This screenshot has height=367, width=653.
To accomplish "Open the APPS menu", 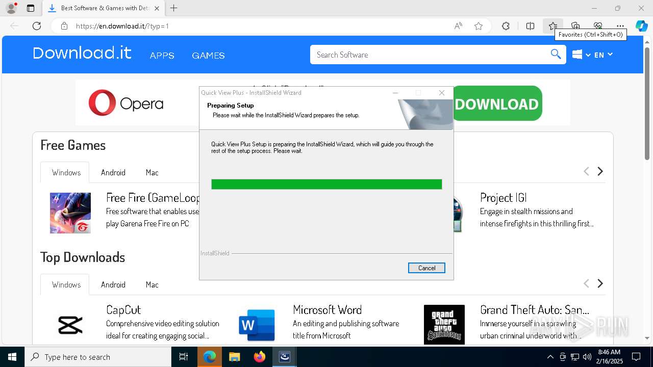I will tap(162, 56).
